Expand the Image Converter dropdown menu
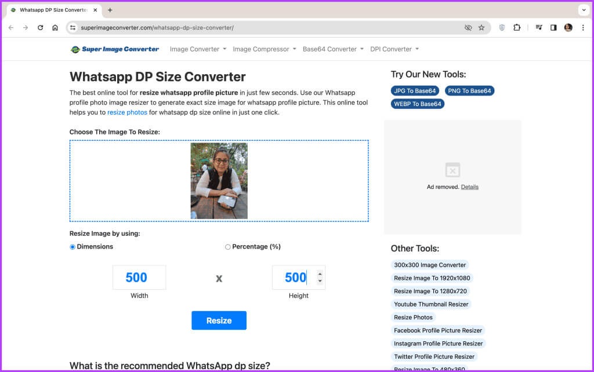The height and width of the screenshot is (372, 594). coord(198,49)
